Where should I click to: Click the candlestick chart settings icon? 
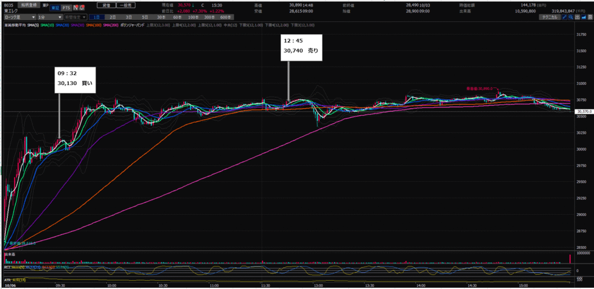tap(578, 18)
